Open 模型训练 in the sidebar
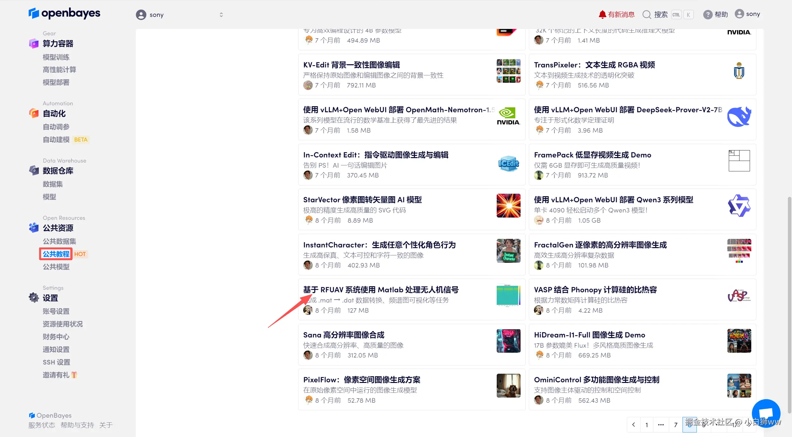792x437 pixels. (x=56, y=57)
